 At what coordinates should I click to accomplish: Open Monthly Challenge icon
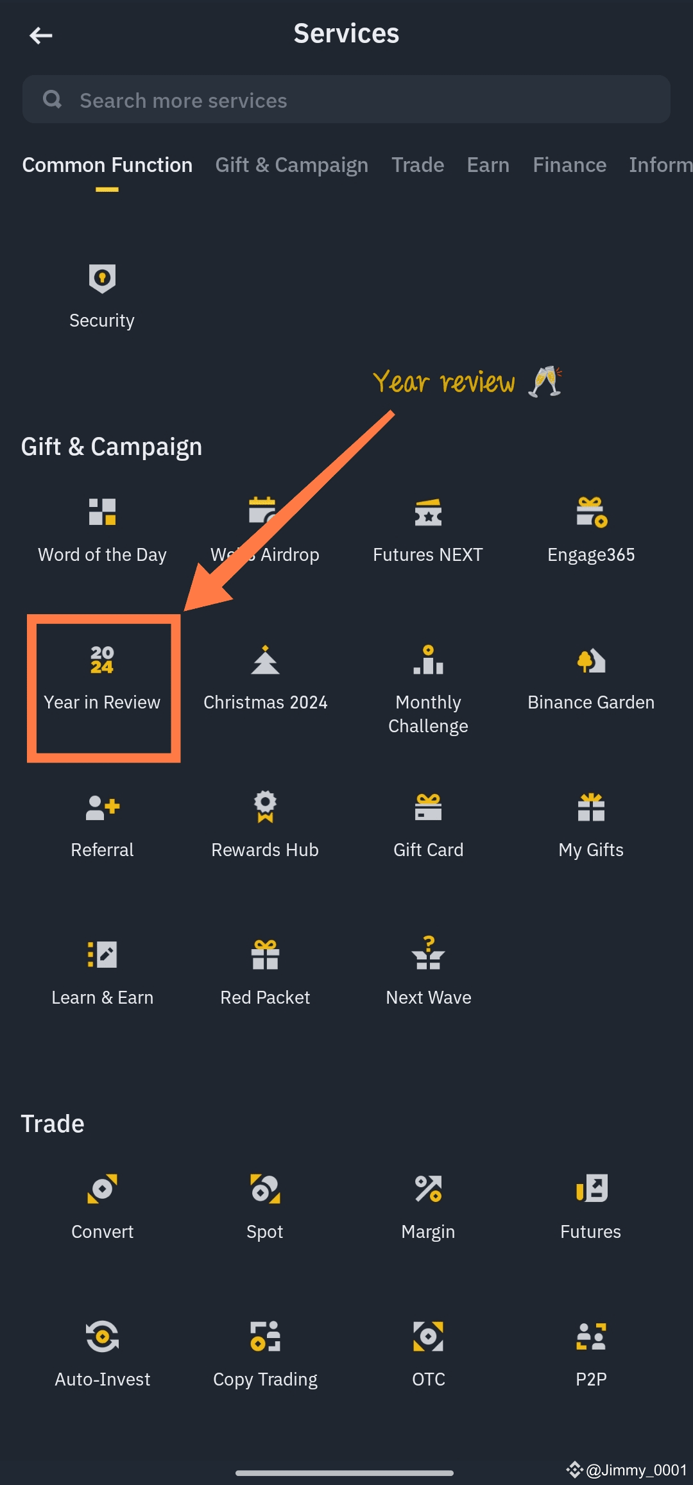tap(428, 660)
